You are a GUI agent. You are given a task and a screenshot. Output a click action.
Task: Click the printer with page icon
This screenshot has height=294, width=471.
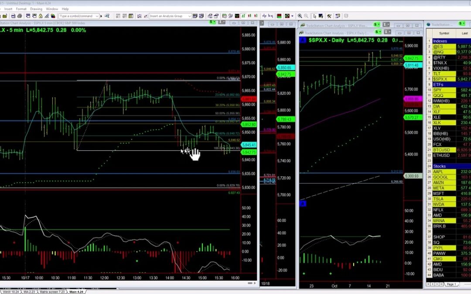(x=13, y=16)
